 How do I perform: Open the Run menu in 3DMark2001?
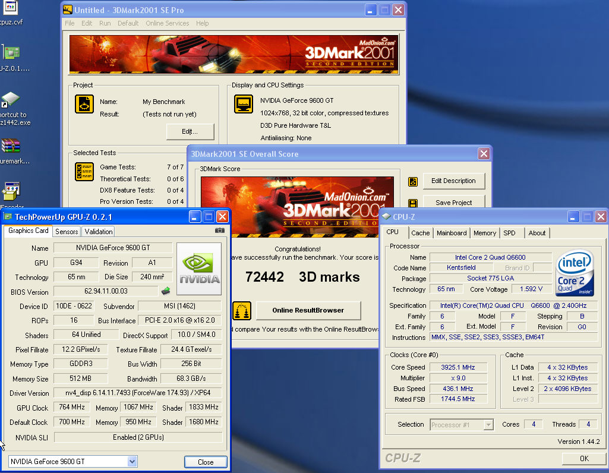click(105, 23)
